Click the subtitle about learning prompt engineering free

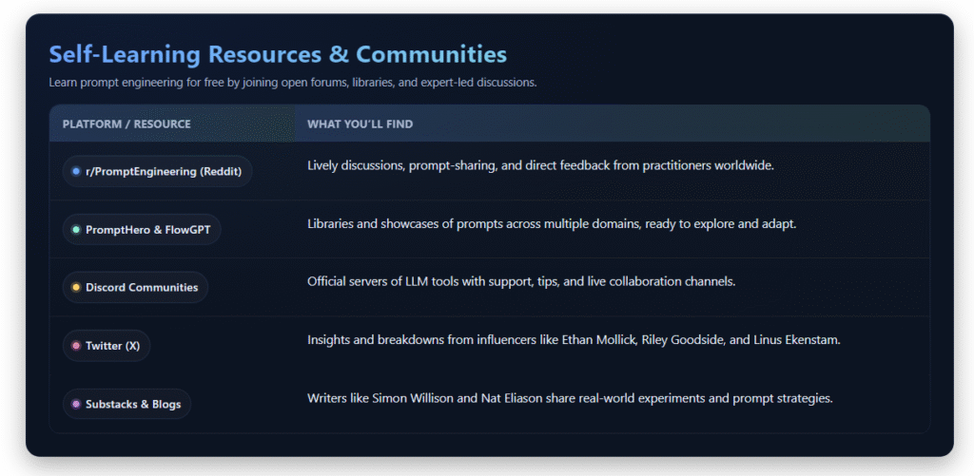point(293,83)
